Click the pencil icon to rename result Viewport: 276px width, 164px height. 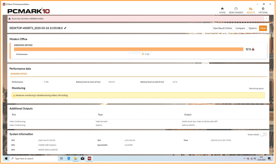click(65, 28)
